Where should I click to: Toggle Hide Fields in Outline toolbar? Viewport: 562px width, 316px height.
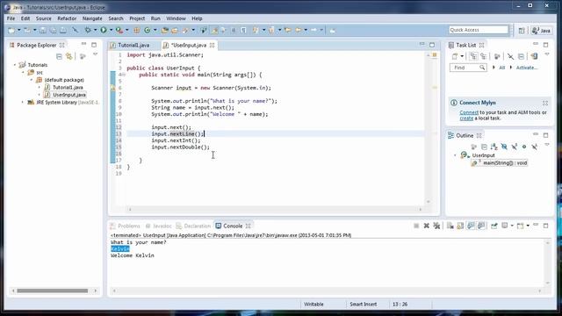click(504, 147)
